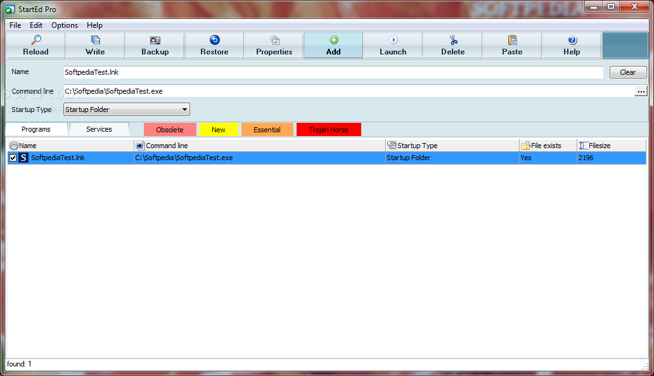
Task: Expand the Startup Type dropdown
Action: click(x=184, y=110)
